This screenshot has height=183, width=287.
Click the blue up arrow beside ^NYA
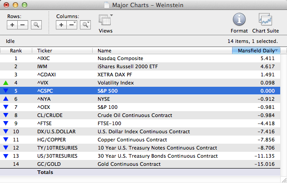pyautogui.click(x=5, y=99)
